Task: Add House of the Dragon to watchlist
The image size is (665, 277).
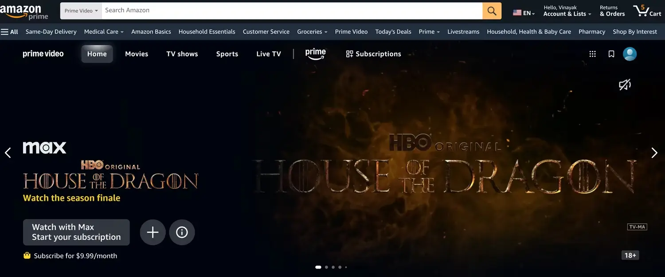Action: [x=153, y=232]
